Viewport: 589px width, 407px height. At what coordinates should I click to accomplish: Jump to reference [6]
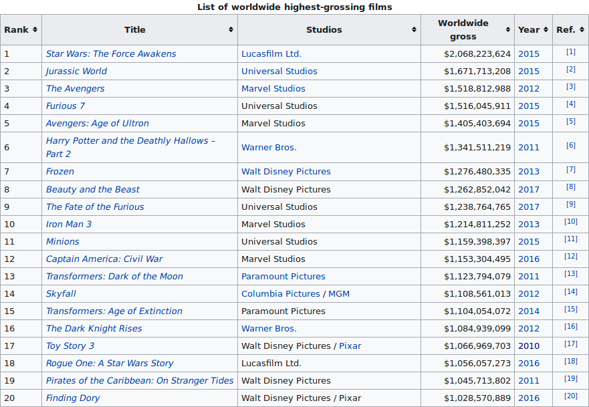pos(570,145)
